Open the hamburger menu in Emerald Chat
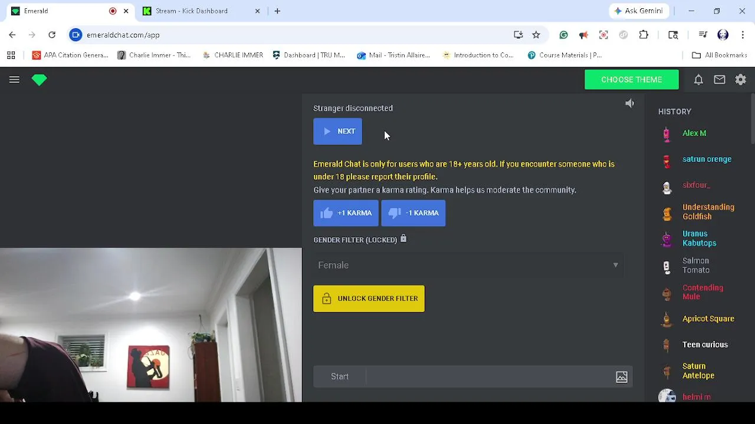The image size is (755, 424). pyautogui.click(x=14, y=79)
